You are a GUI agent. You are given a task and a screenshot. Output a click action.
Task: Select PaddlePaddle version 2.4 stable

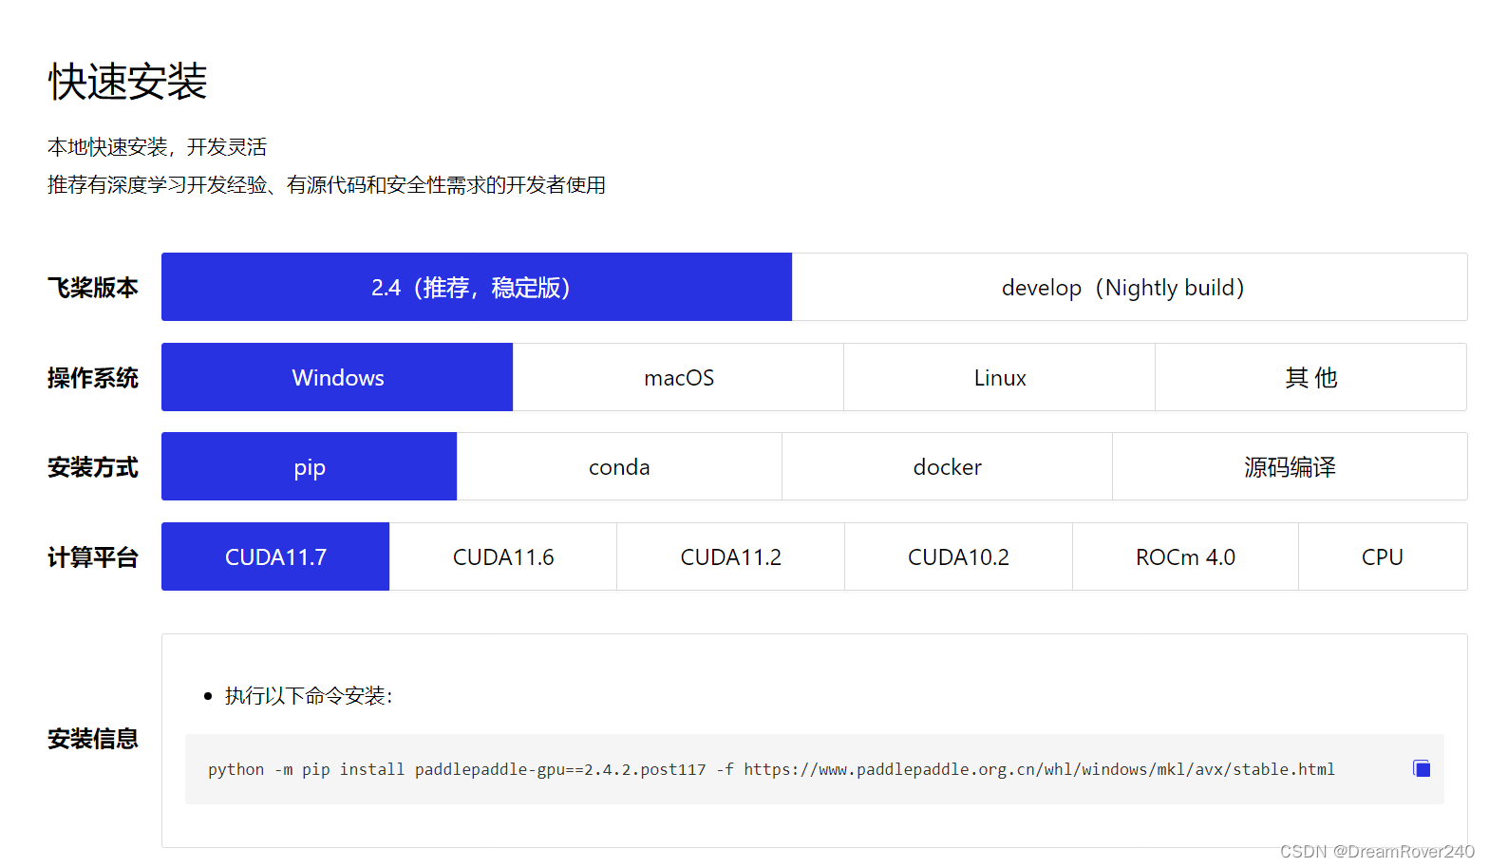(x=477, y=287)
